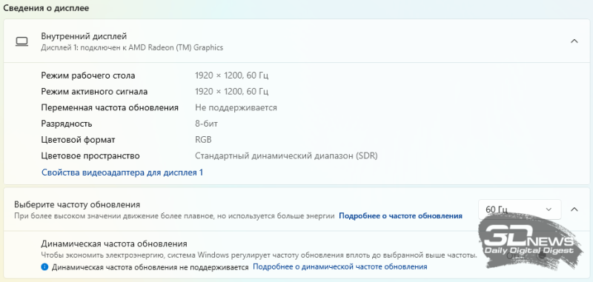This screenshot has height=282, width=593.
Task: Click the internal display monitor icon
Action: click(x=21, y=41)
